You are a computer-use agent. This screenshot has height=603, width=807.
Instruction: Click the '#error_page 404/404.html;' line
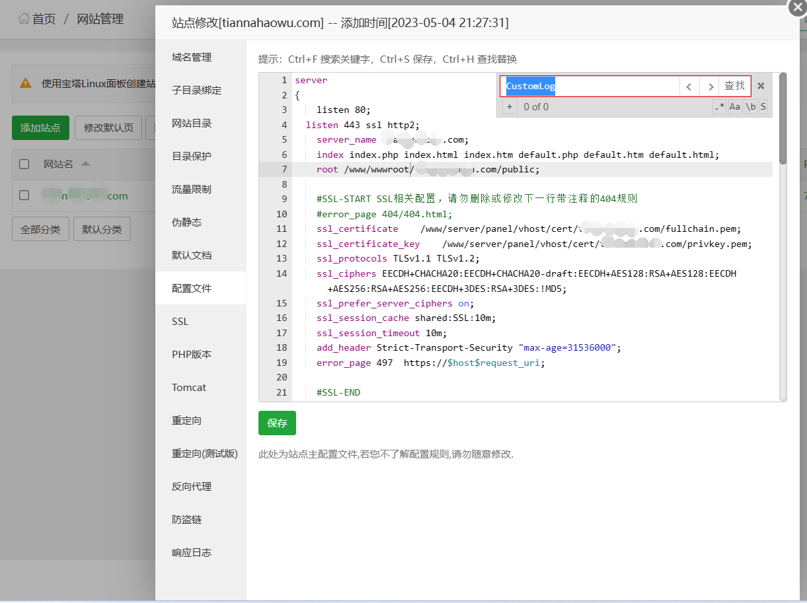[385, 214]
